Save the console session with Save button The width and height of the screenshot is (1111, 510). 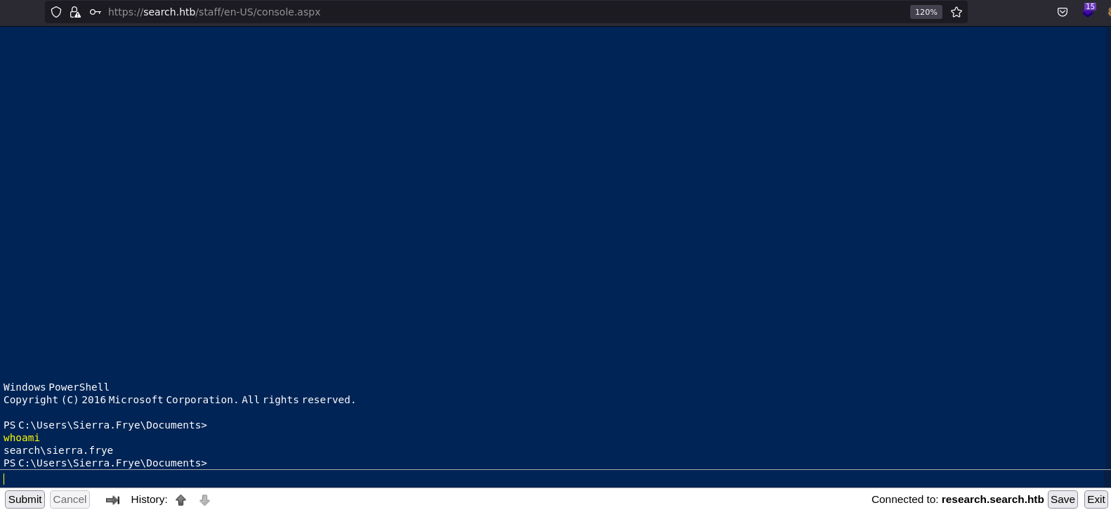coord(1063,499)
